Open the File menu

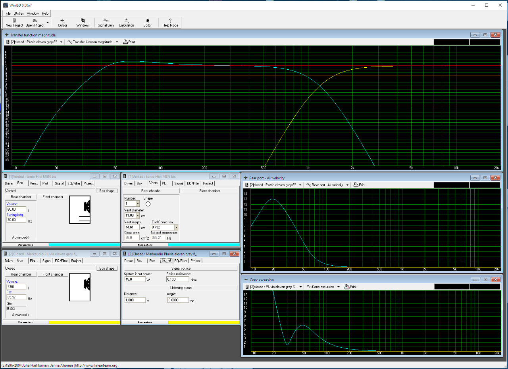(x=8, y=13)
